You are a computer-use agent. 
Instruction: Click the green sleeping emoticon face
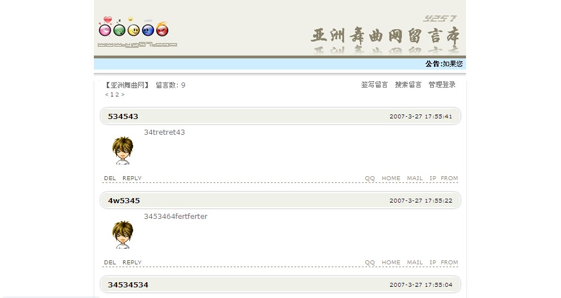click(x=120, y=29)
